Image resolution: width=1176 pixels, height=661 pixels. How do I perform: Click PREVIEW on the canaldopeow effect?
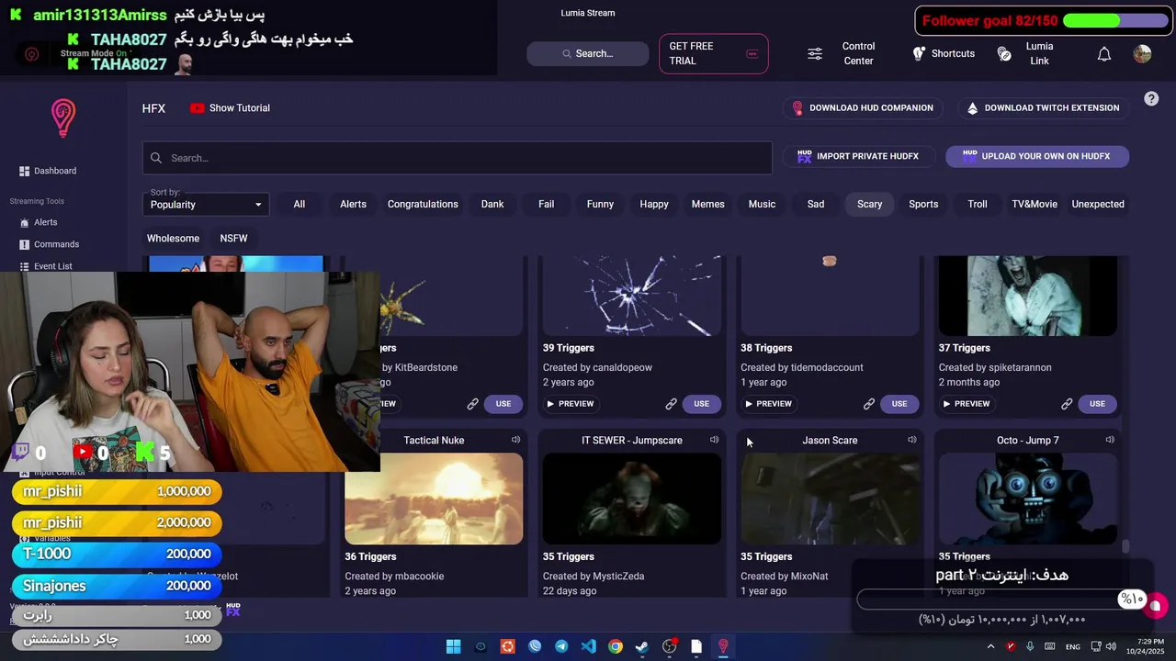(x=570, y=404)
